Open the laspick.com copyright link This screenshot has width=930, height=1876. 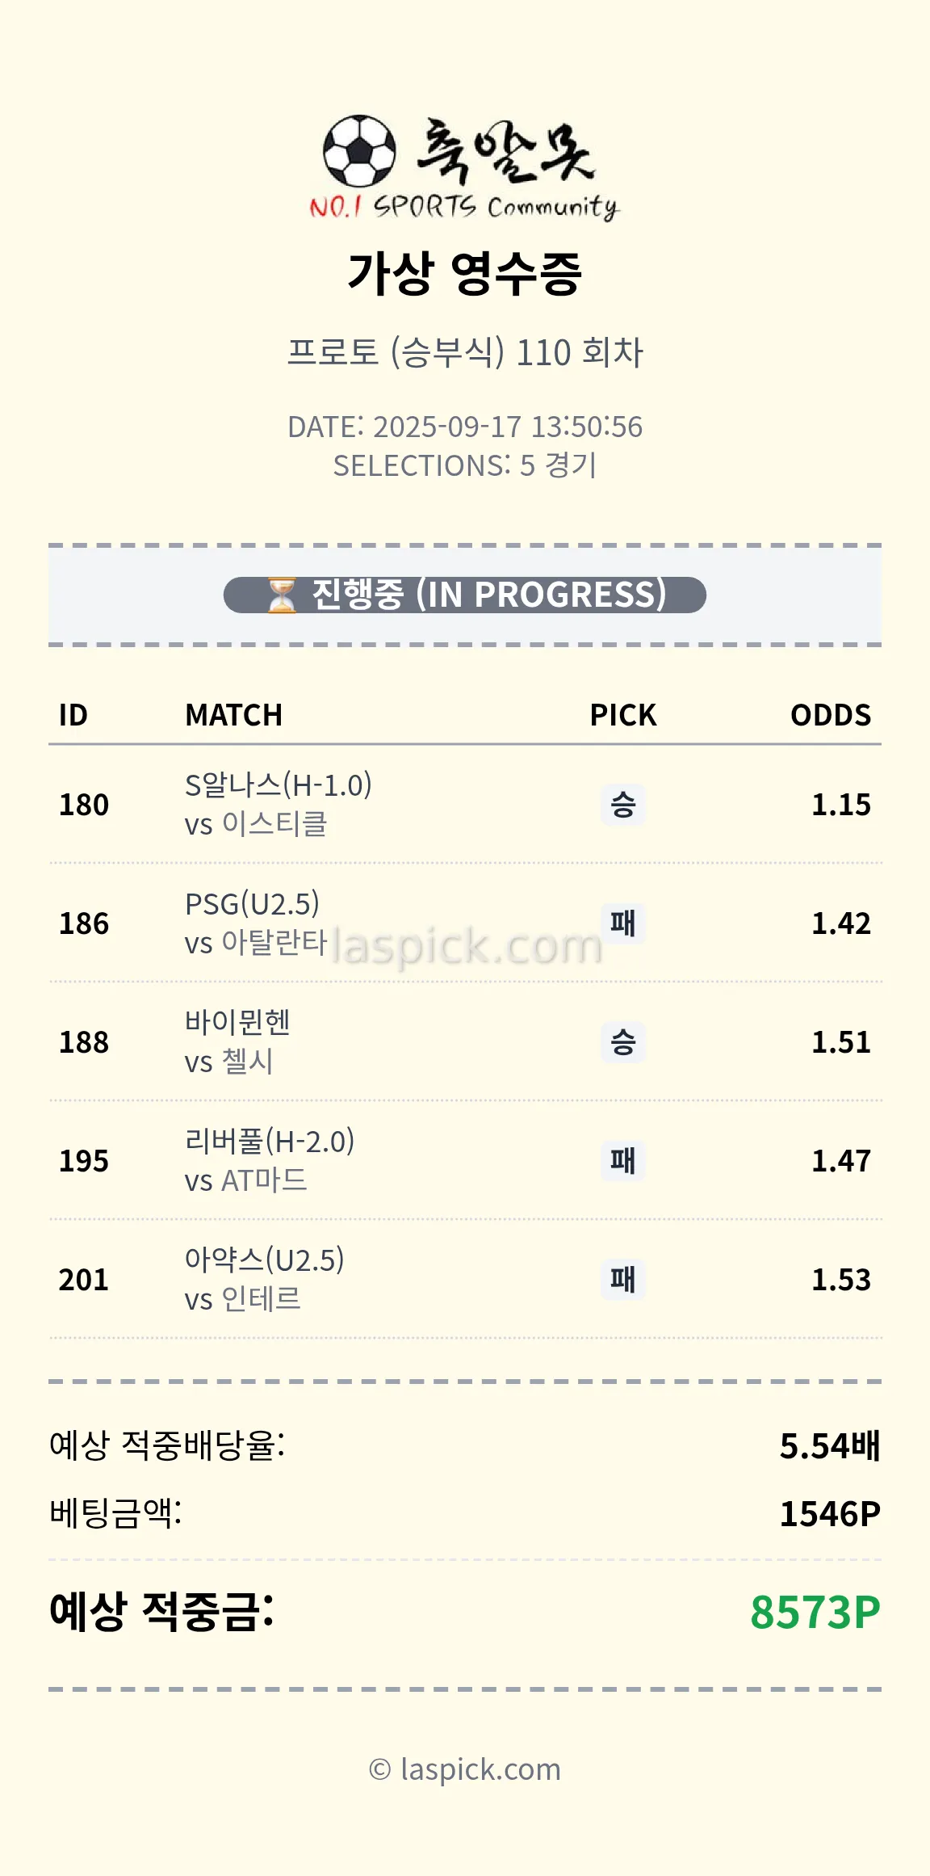pyautogui.click(x=465, y=1769)
